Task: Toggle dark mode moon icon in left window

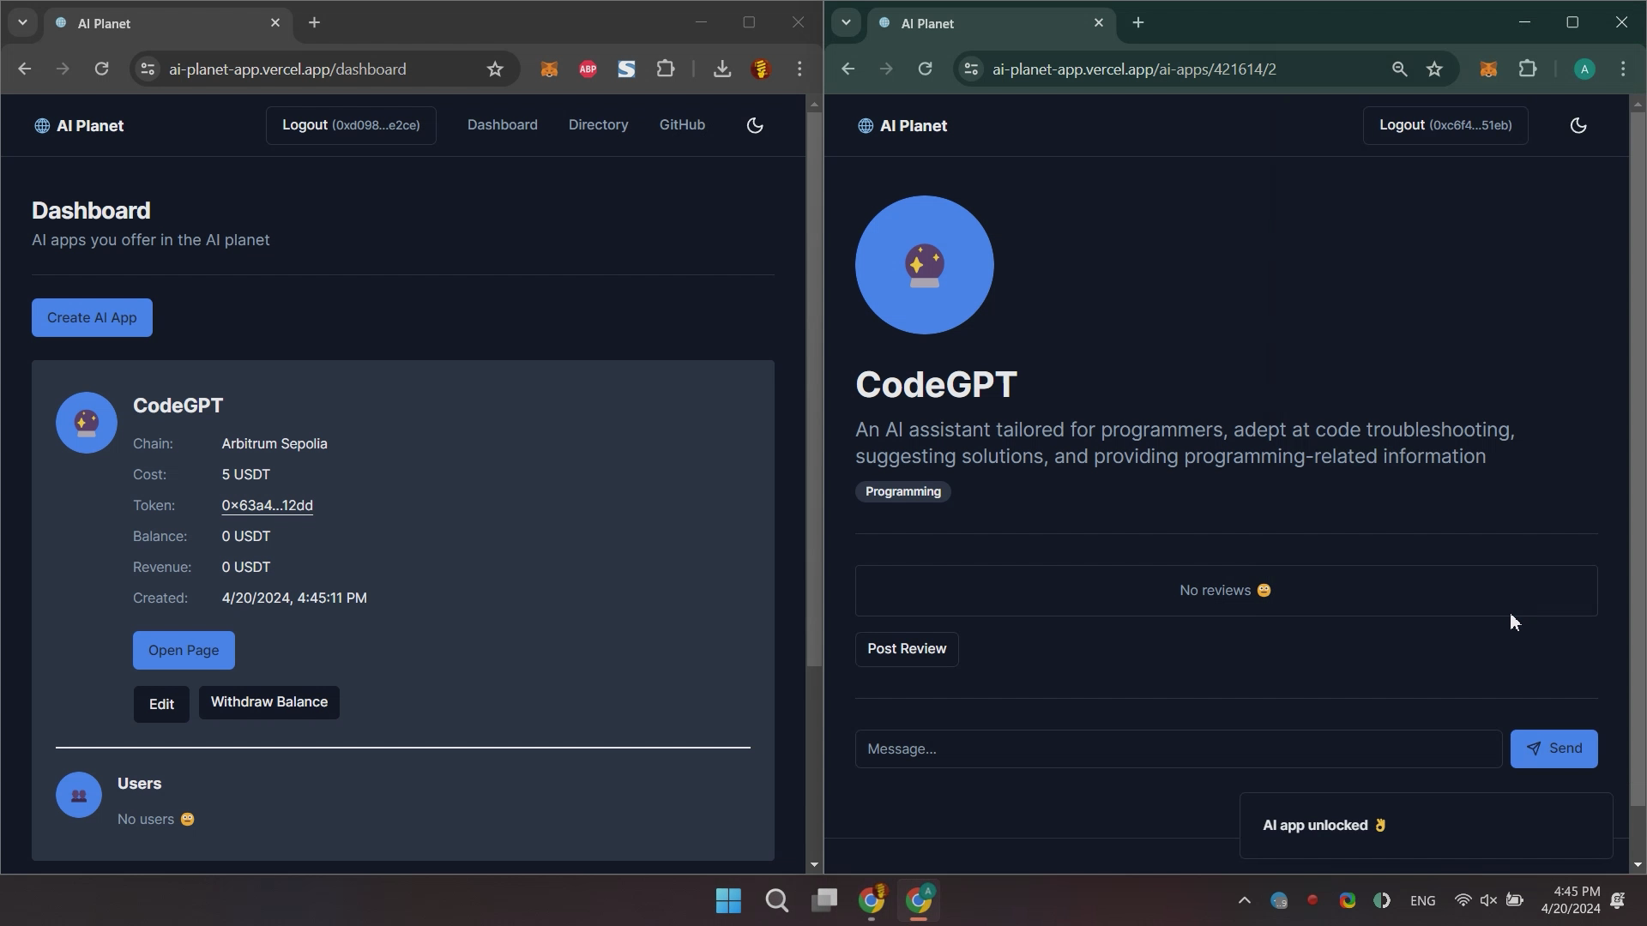Action: pos(755,125)
